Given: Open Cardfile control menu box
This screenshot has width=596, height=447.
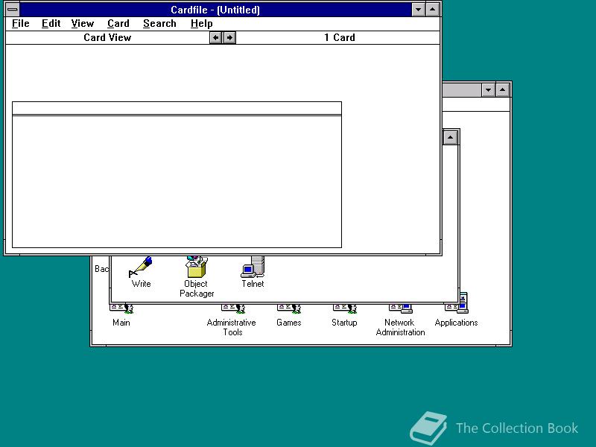Looking at the screenshot, I should click(13, 10).
